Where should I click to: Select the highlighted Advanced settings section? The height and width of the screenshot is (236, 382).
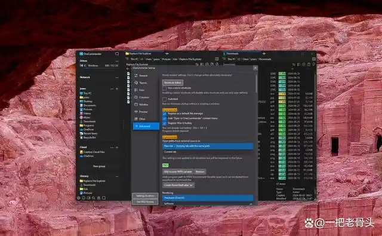point(146,126)
